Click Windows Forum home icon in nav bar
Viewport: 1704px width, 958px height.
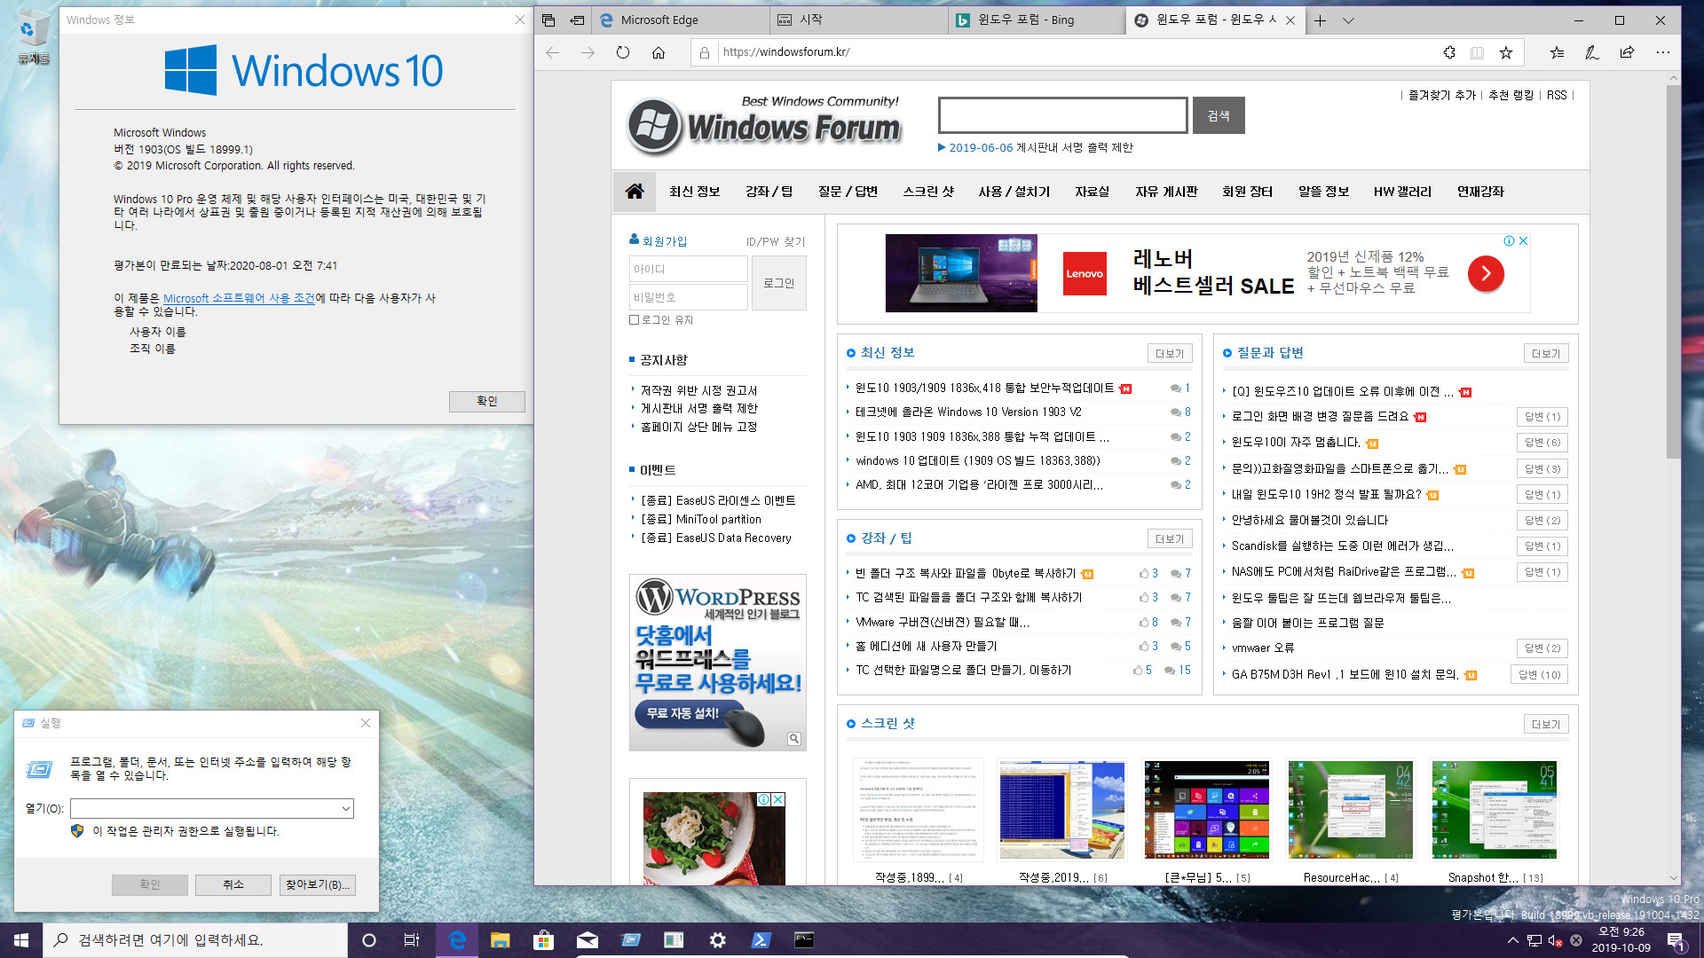pyautogui.click(x=635, y=191)
